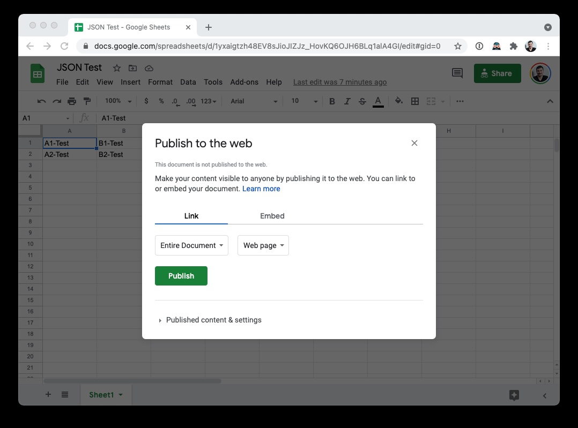Click the Redo icon
The image size is (578, 428).
point(56,101)
